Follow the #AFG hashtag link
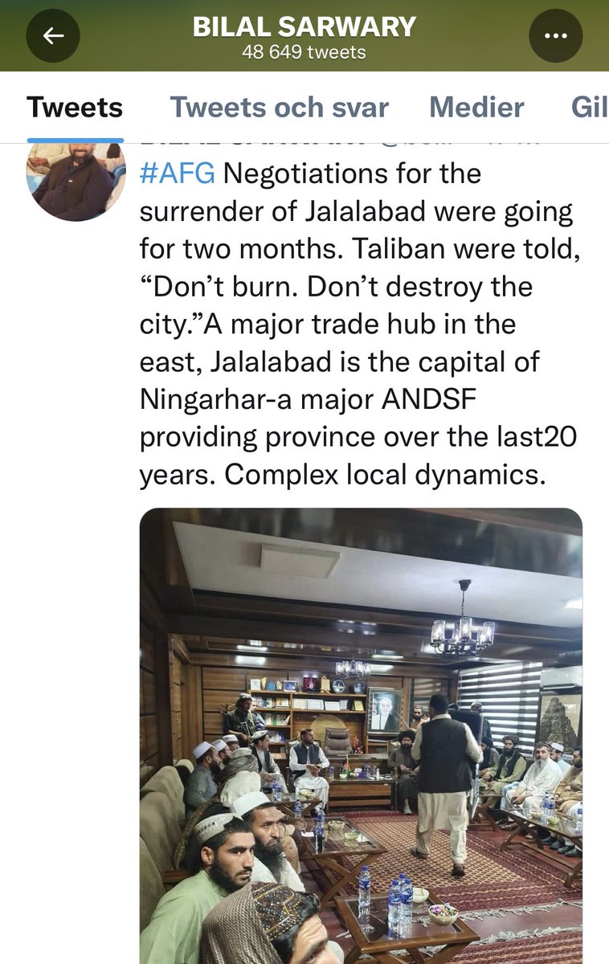Viewport: 609px width, 964px height. click(x=178, y=174)
